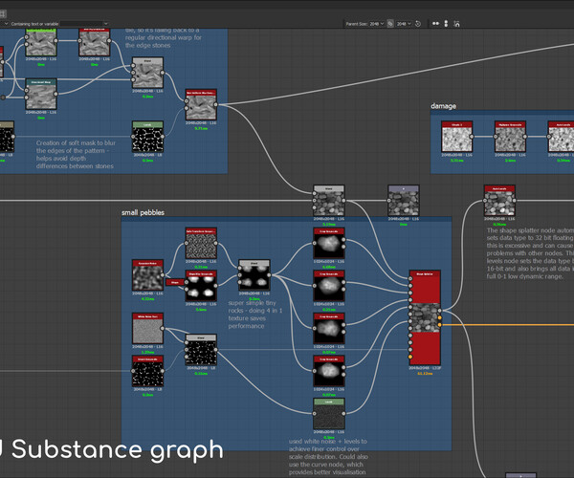
Task: Toggle the width-height link lock icon
Action: pyautogui.click(x=390, y=24)
